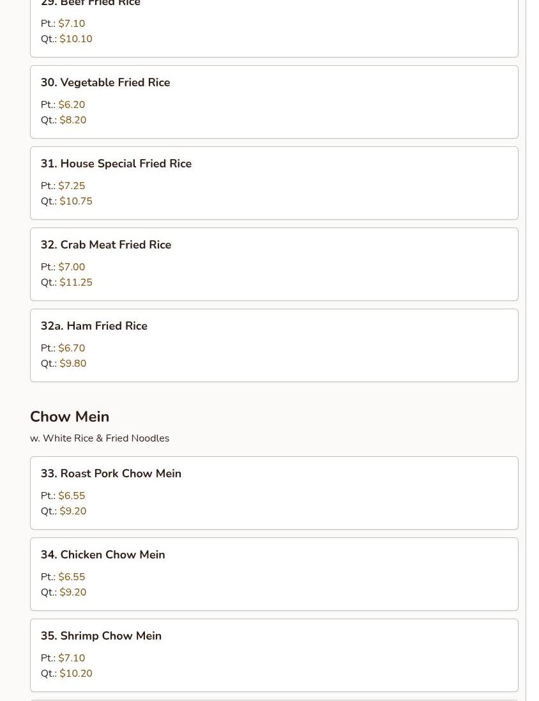Click the Chow Mein section heading
539x701 pixels.
pyautogui.click(x=70, y=417)
